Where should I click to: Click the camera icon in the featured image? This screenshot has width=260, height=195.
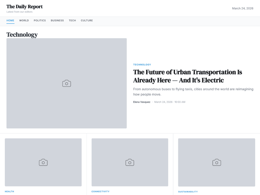tap(67, 84)
